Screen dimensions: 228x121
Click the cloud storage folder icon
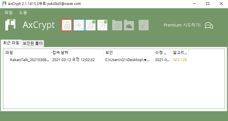point(129,25)
